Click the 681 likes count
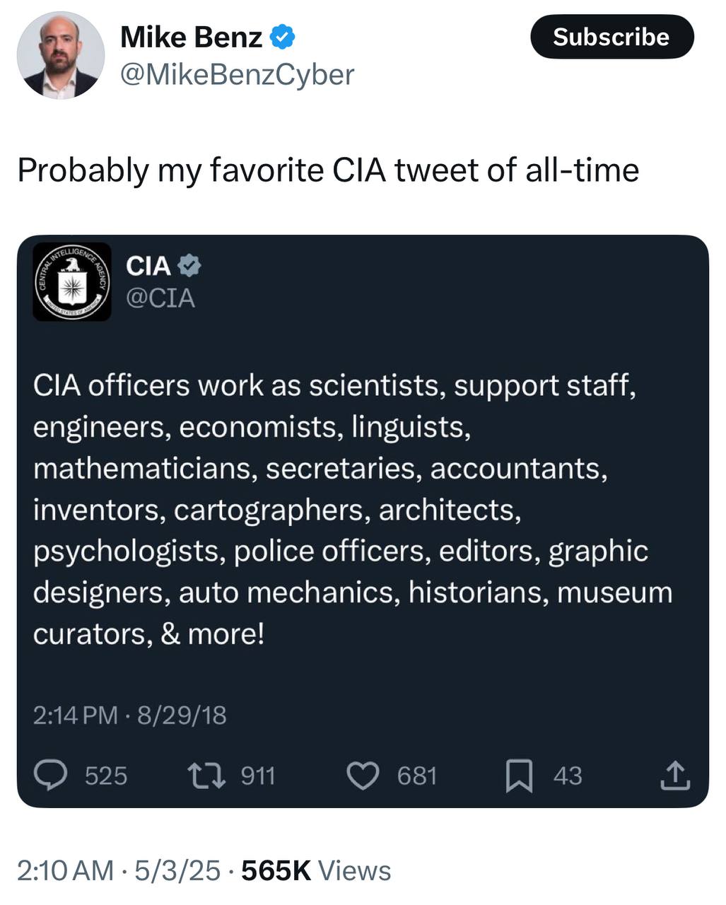 point(417,776)
